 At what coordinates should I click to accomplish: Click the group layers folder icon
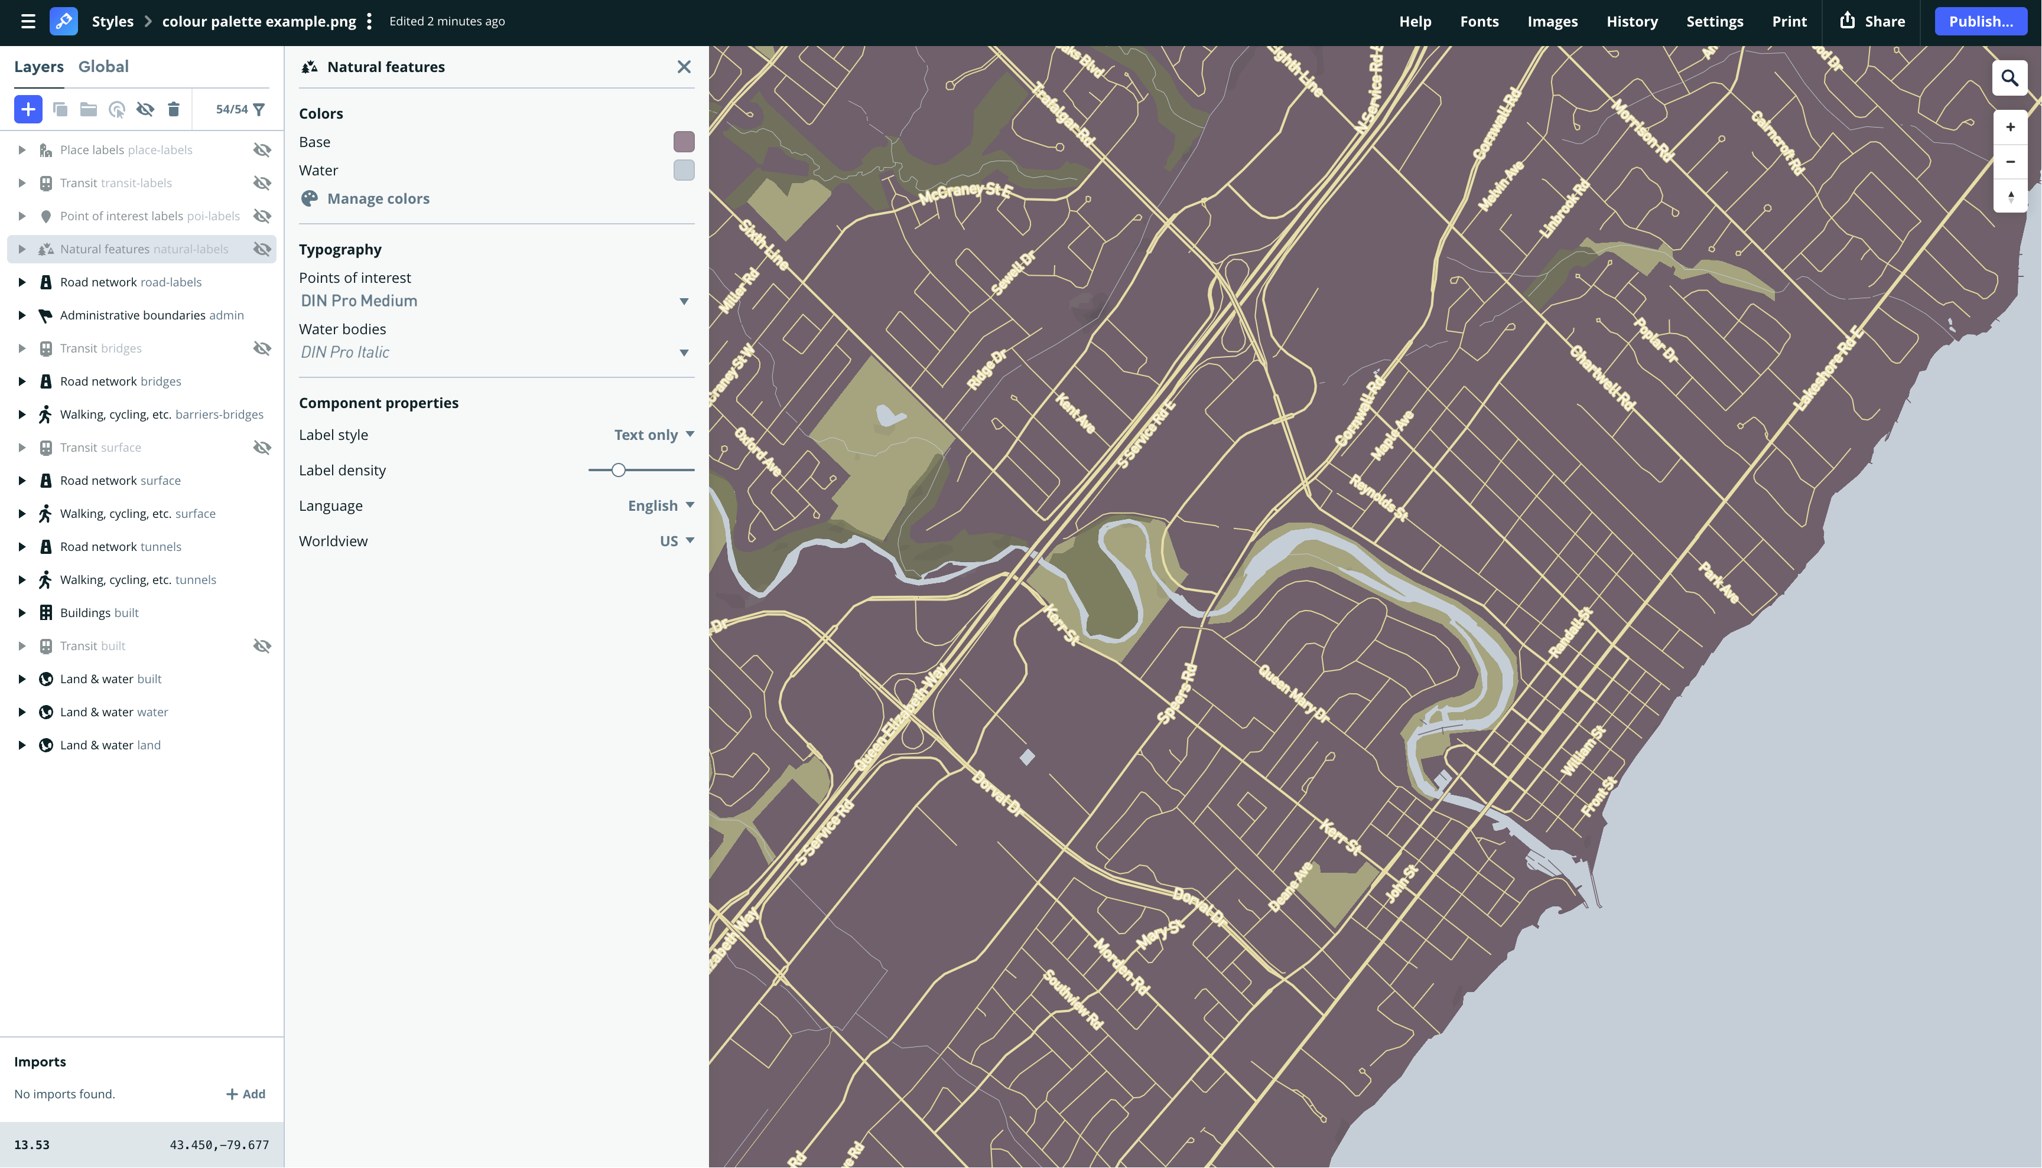[x=88, y=109]
